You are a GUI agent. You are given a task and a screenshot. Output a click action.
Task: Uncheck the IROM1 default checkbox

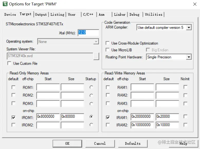[x=14, y=117]
